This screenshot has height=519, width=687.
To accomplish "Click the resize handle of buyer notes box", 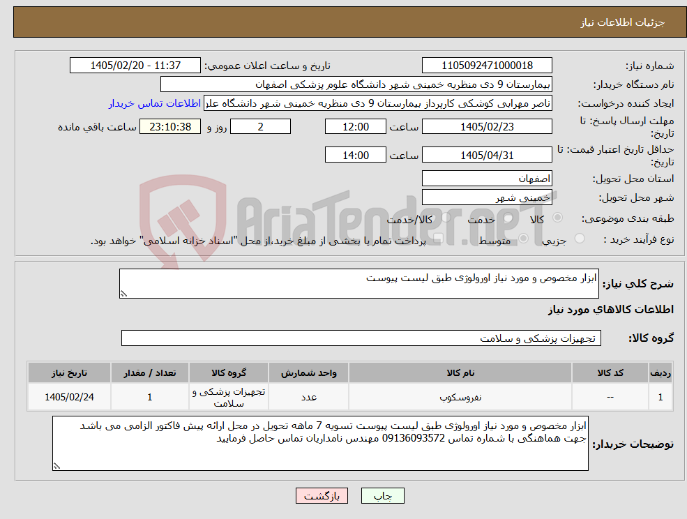I will pyautogui.click(x=56, y=467).
